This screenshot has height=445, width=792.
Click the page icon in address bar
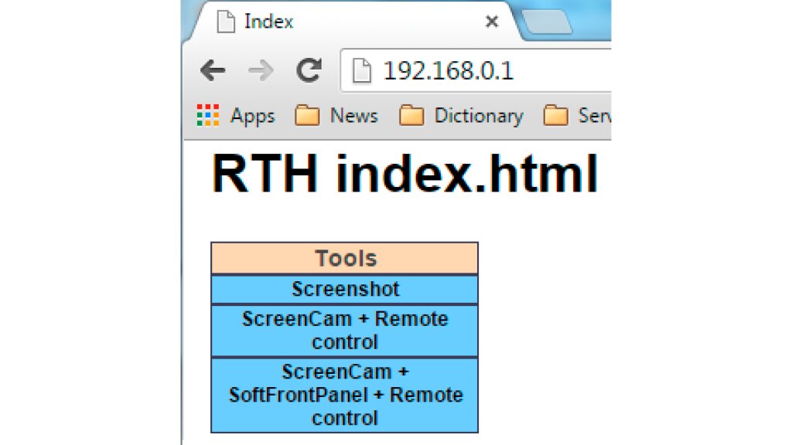coord(362,70)
